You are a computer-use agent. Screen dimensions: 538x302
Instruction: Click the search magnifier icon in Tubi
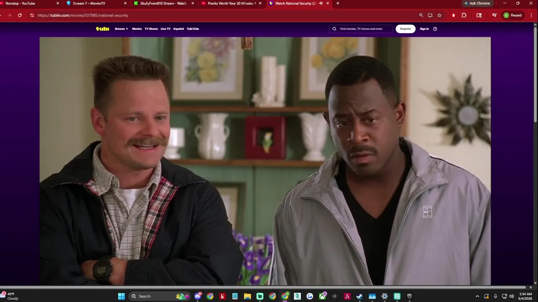click(335, 29)
